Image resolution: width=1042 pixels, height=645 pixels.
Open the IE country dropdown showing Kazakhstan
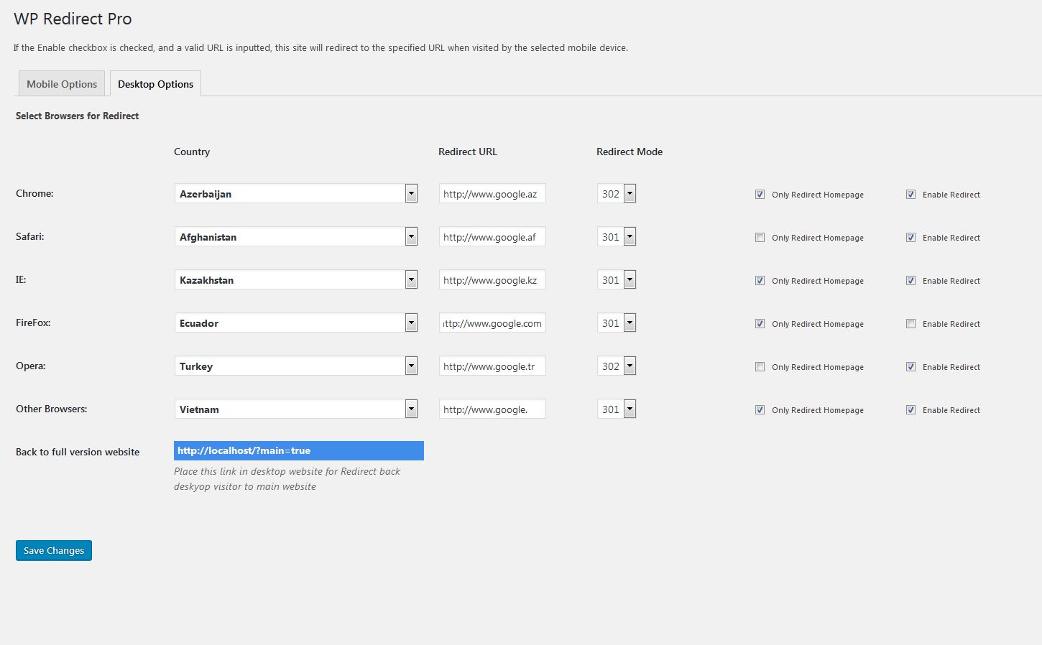click(295, 280)
